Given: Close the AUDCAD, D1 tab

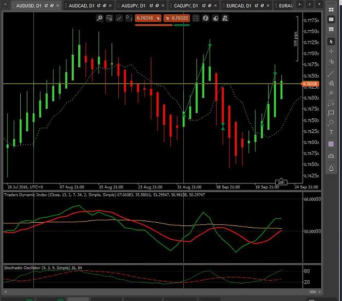Looking at the screenshot, I should (111, 5).
